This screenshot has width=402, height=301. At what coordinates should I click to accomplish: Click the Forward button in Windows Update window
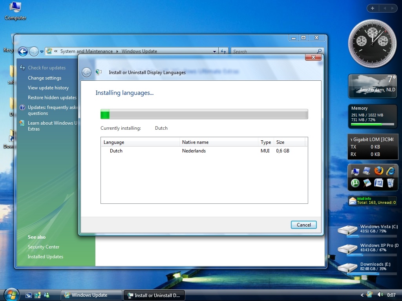click(x=34, y=51)
